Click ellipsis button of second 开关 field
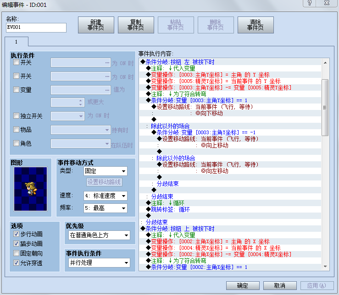The width and height of the screenshot is (339, 295). 107,76
